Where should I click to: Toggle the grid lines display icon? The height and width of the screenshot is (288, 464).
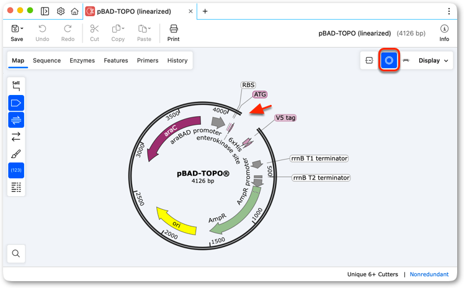[16, 187]
